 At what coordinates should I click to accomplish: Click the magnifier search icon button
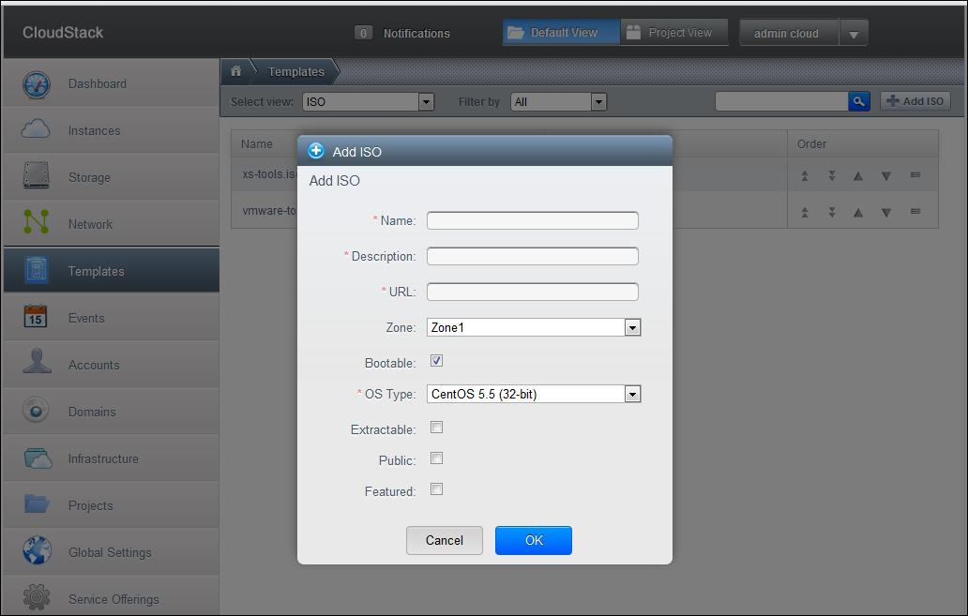coord(858,101)
